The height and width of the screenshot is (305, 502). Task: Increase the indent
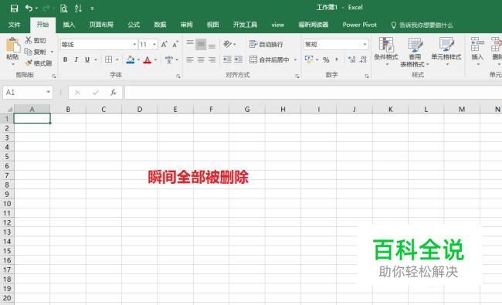[x=238, y=59]
